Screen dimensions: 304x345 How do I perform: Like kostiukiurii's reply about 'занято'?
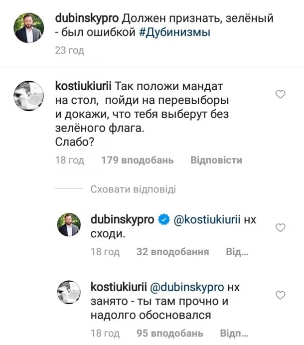[x=280, y=295]
